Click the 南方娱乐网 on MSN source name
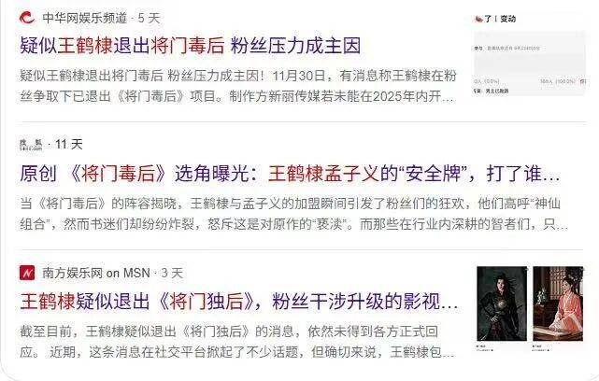 click(x=96, y=273)
